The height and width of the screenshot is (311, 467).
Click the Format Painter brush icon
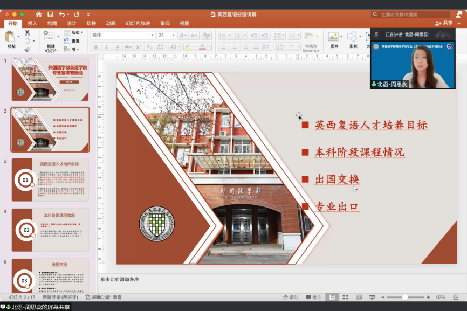pyautogui.click(x=27, y=49)
